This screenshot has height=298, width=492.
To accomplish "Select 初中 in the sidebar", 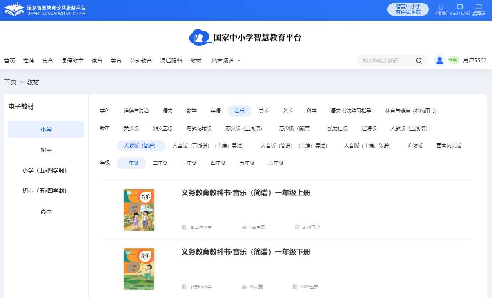I will (46, 150).
